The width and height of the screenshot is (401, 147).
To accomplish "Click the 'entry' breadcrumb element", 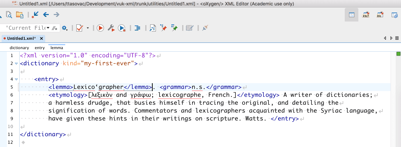I will point(40,48).
